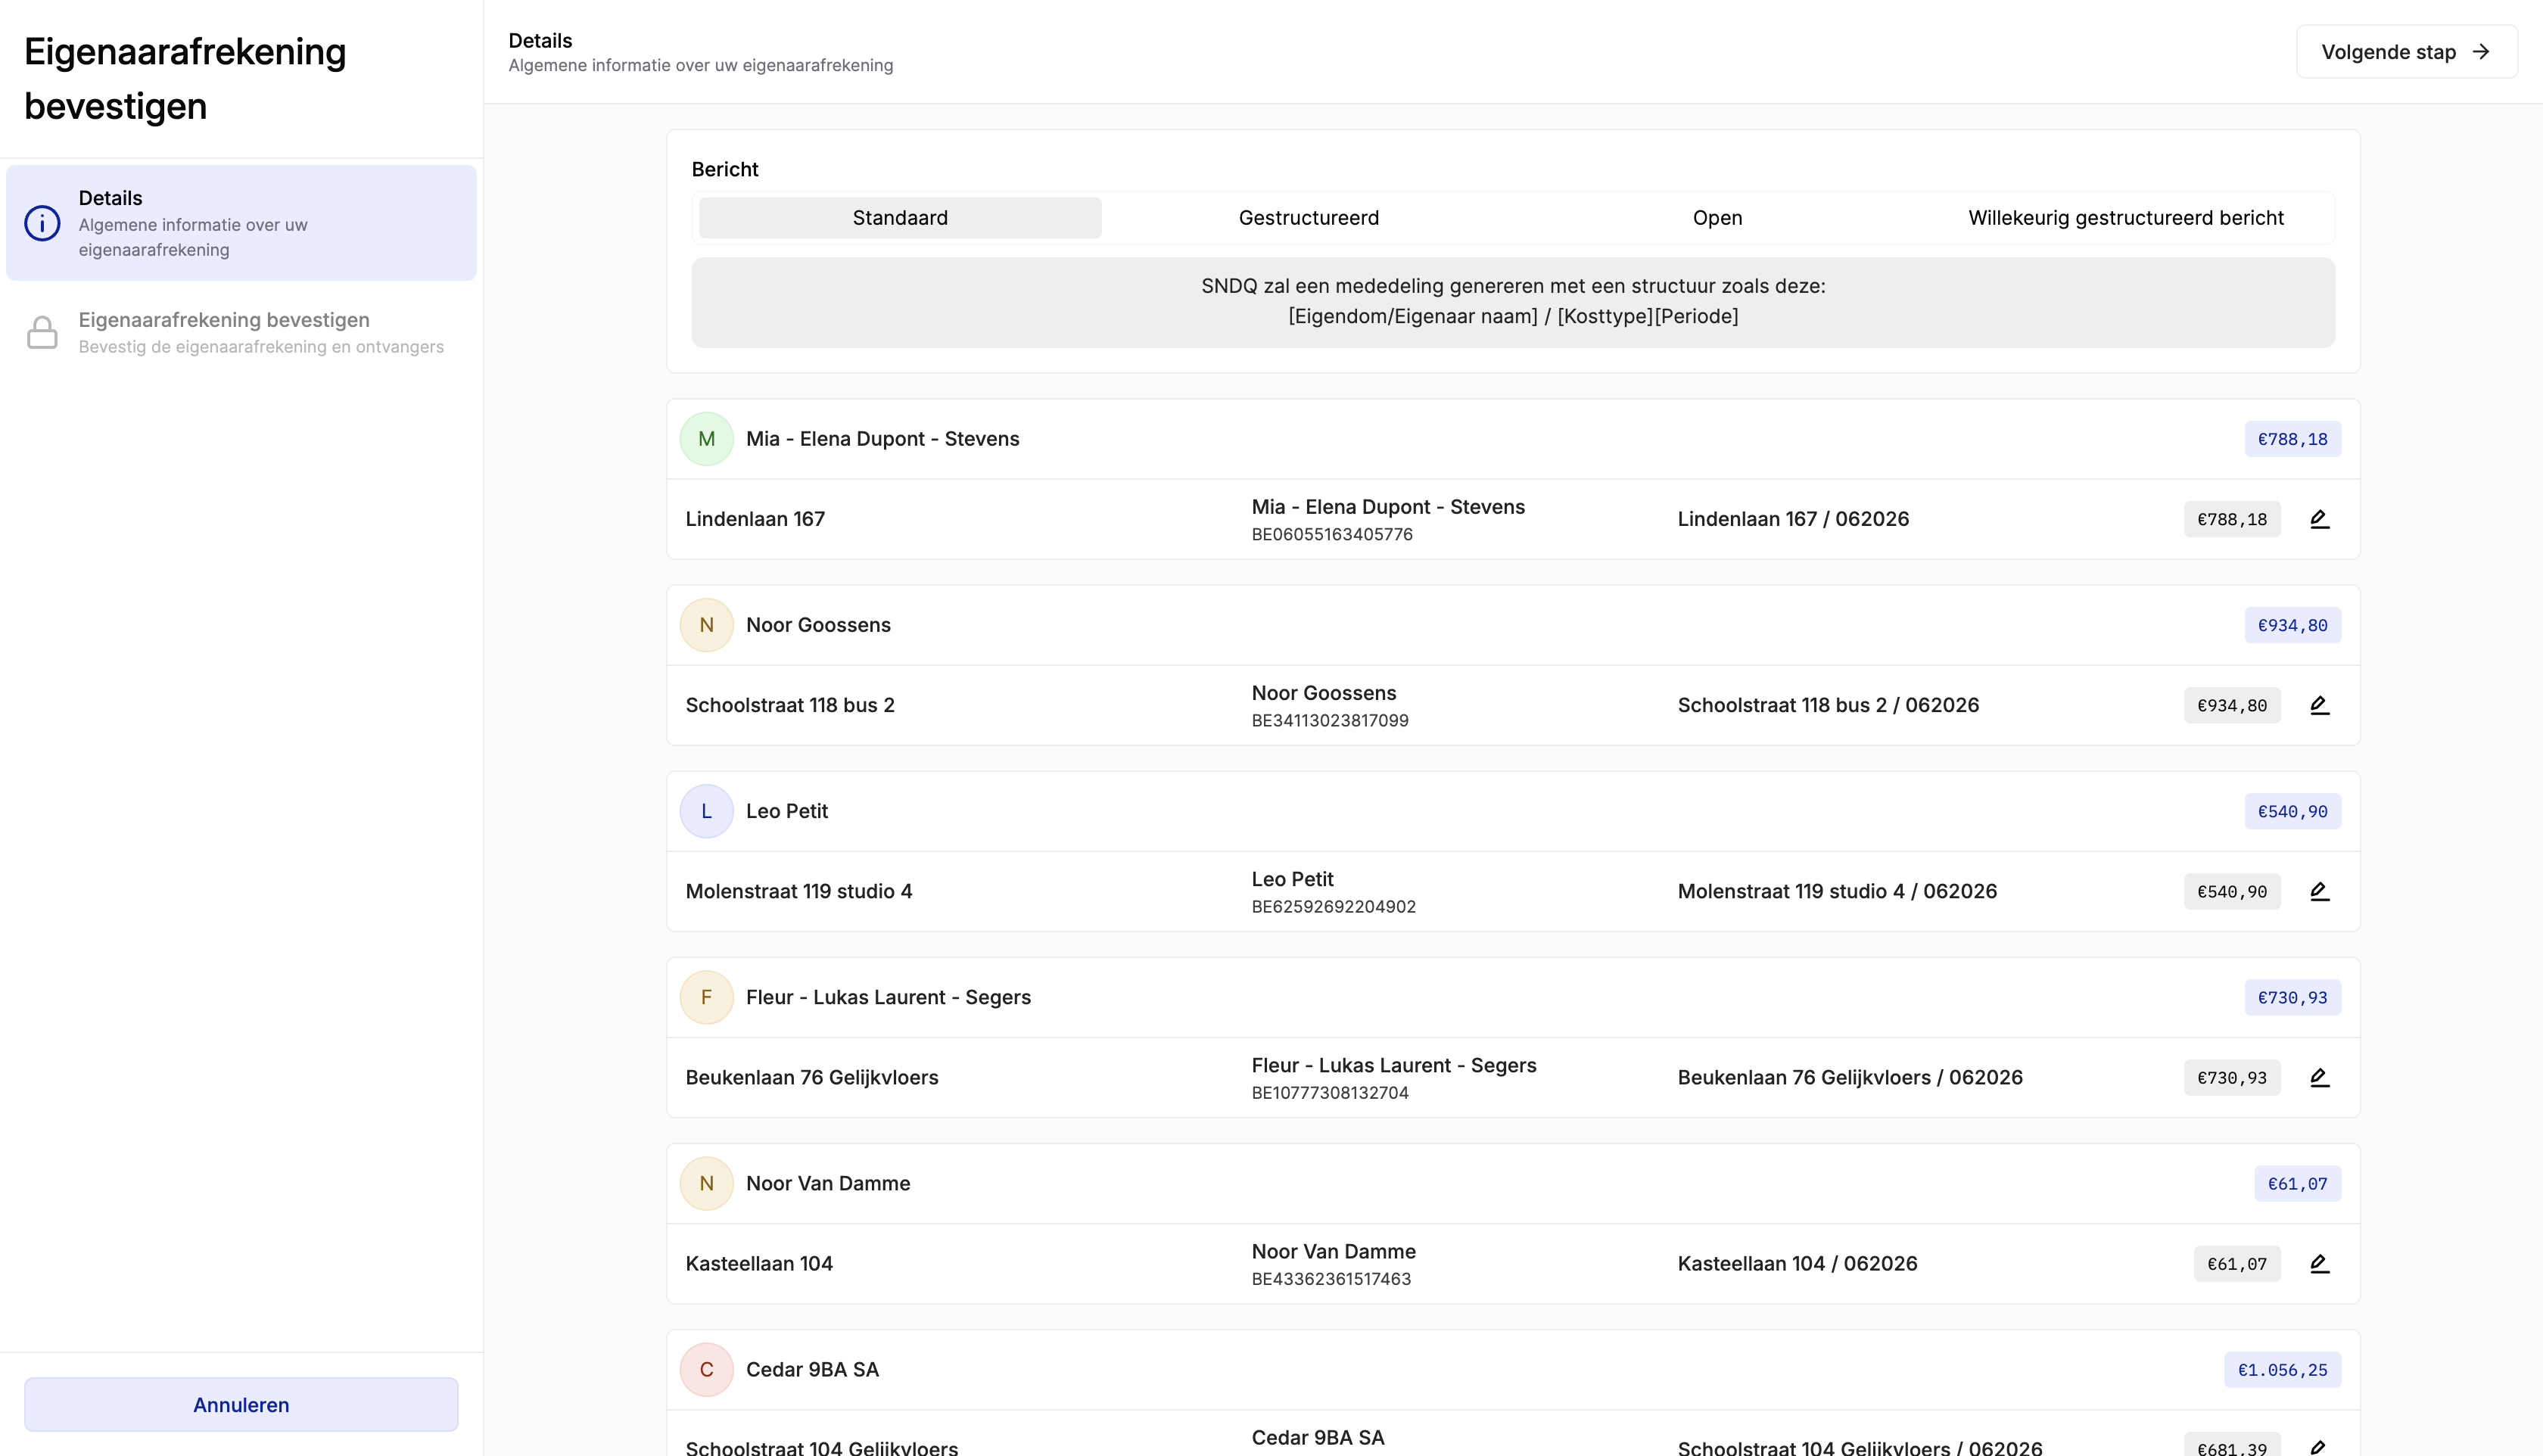Open the Eigenaarafrekening bevestigen sidebar step
Screen dimensions: 2543x1456
coord(241,332)
